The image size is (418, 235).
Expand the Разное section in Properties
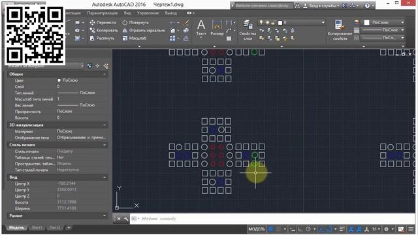104,215
